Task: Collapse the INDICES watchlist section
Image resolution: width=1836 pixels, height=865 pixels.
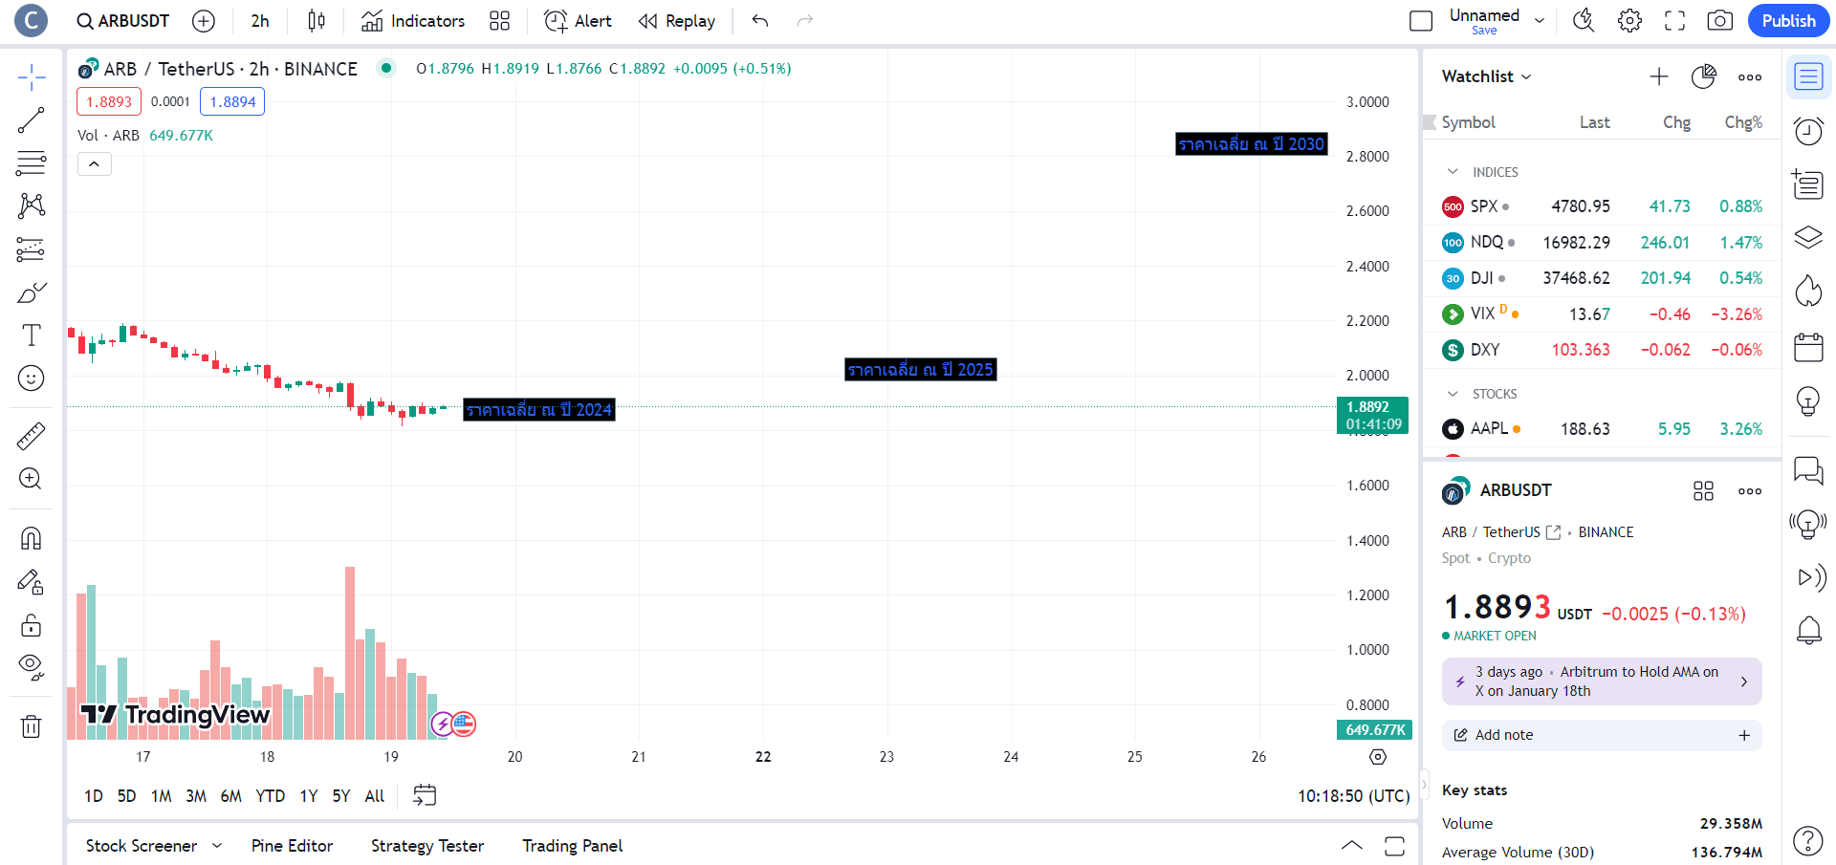Action: pyautogui.click(x=1453, y=172)
